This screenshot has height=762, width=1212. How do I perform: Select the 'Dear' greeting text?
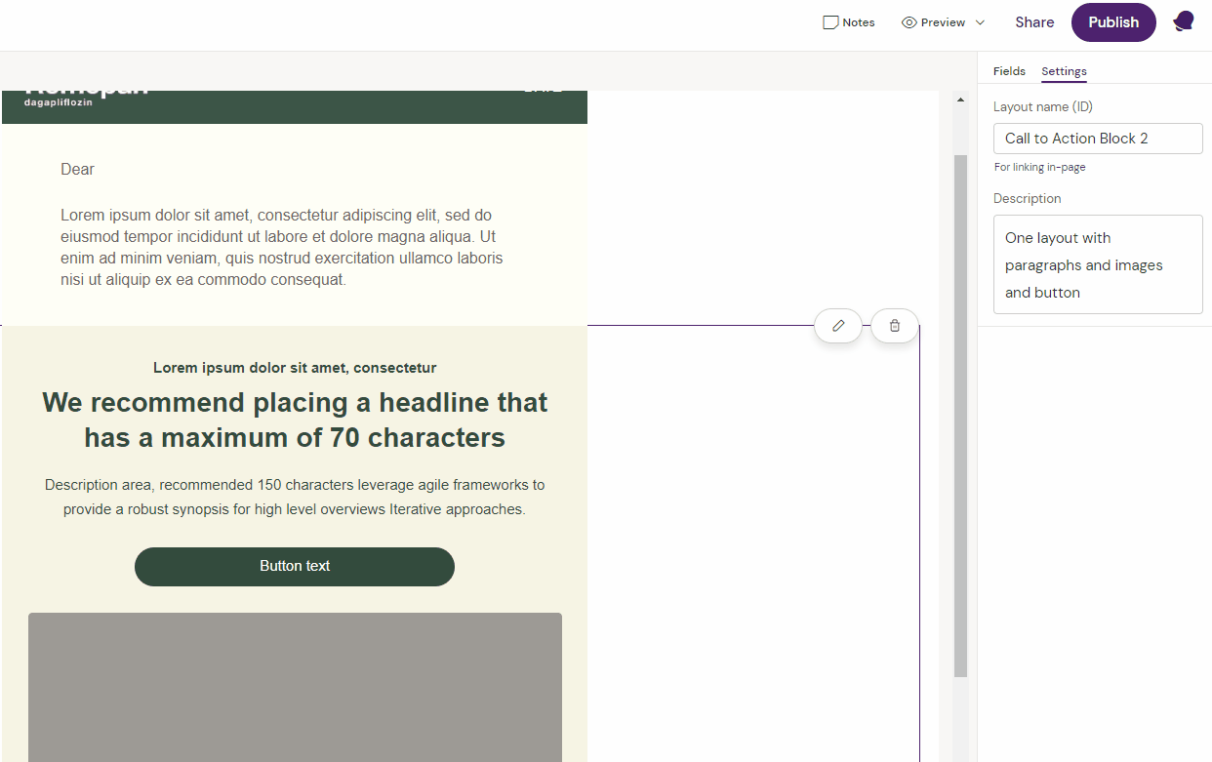pos(78,170)
